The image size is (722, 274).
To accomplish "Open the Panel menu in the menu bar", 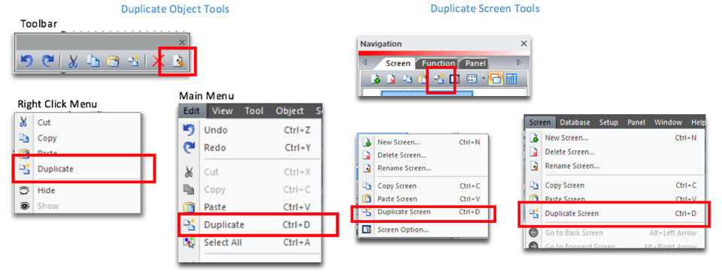I will 636,122.
